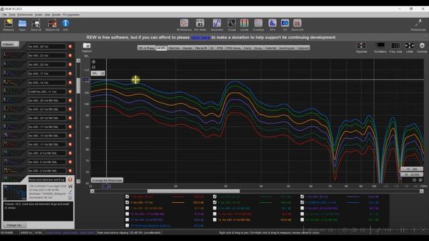Click the graph zoom-in plus icon

(x=94, y=62)
